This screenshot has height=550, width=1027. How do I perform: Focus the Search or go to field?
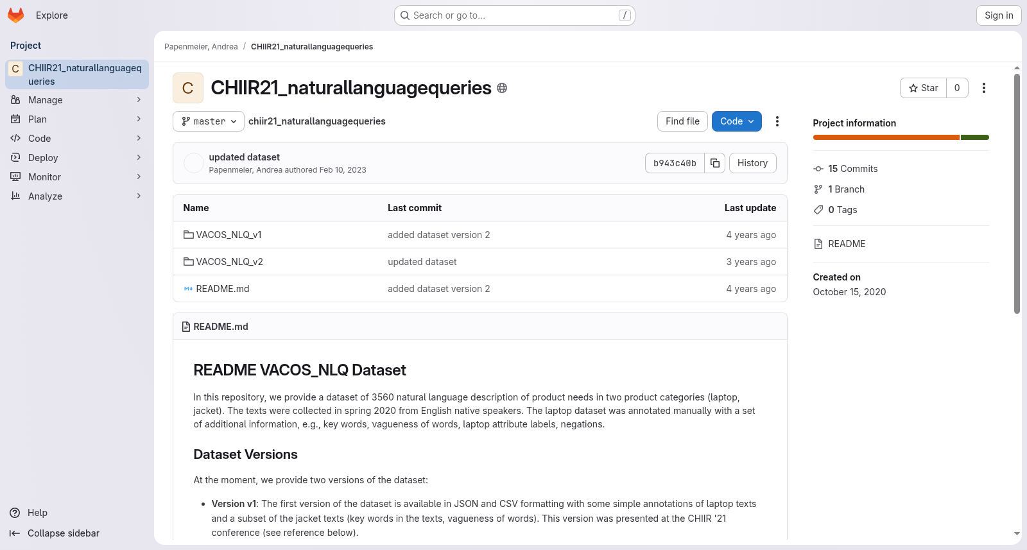tap(515, 15)
